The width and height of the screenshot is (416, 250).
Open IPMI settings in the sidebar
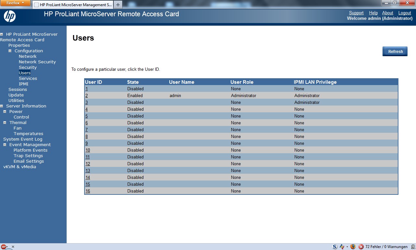[23, 84]
